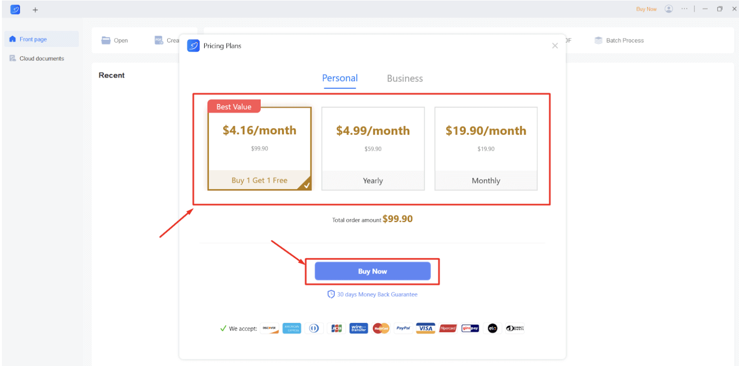Screen dimensions: 739x366
Task: Open Cloud documents in sidebar
Action: tap(41, 58)
